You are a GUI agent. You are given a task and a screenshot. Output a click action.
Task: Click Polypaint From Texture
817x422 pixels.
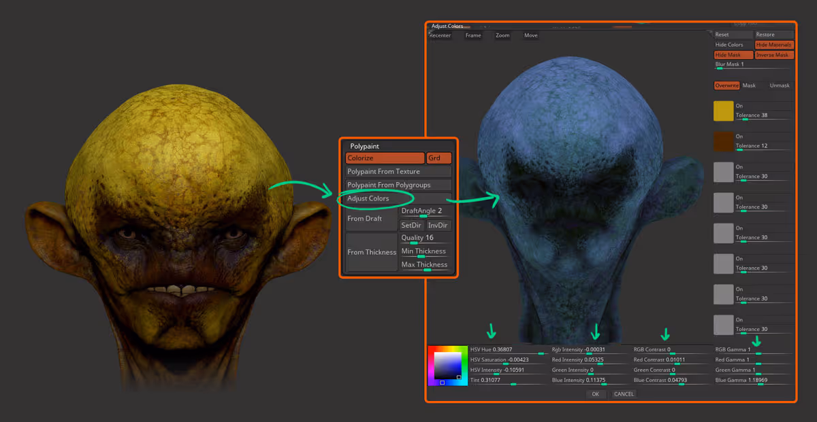click(x=398, y=171)
